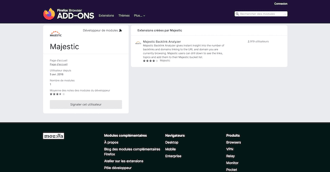
Task: Click the Signaler cet utilisateur button
Action: pyautogui.click(x=86, y=104)
